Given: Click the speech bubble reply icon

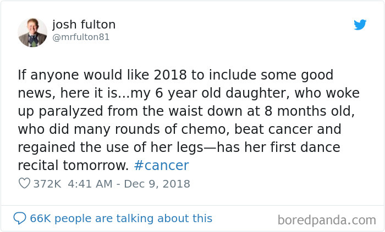Looking at the screenshot, I should coord(20,218).
